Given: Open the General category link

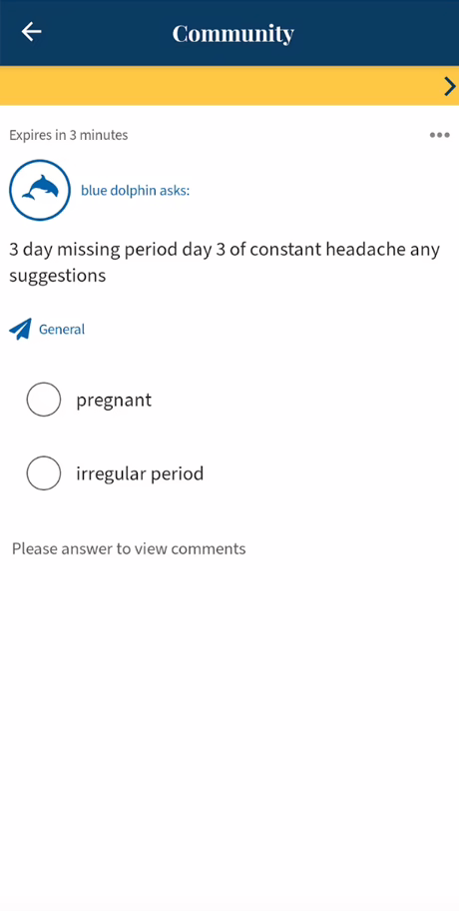Looking at the screenshot, I should point(62,330).
